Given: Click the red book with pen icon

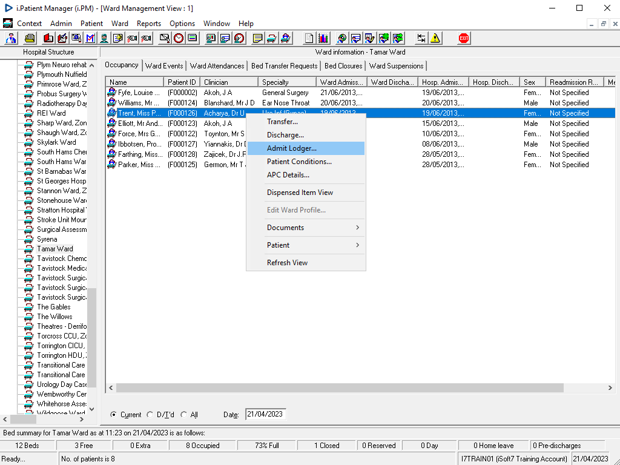Looking at the screenshot, I should 62,38.
